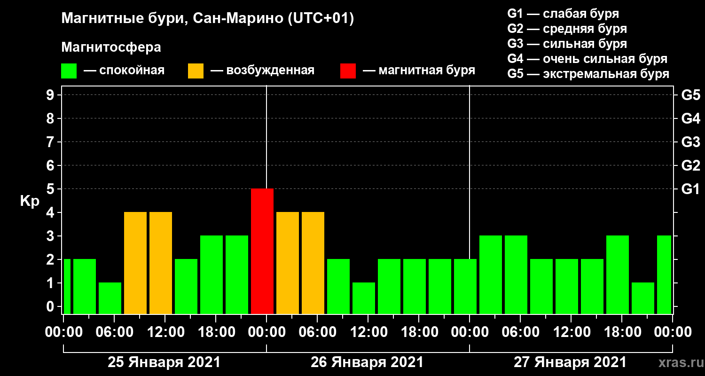Select the "— магнитная буря" legend label
This screenshot has width=705, height=376.
[x=419, y=70]
